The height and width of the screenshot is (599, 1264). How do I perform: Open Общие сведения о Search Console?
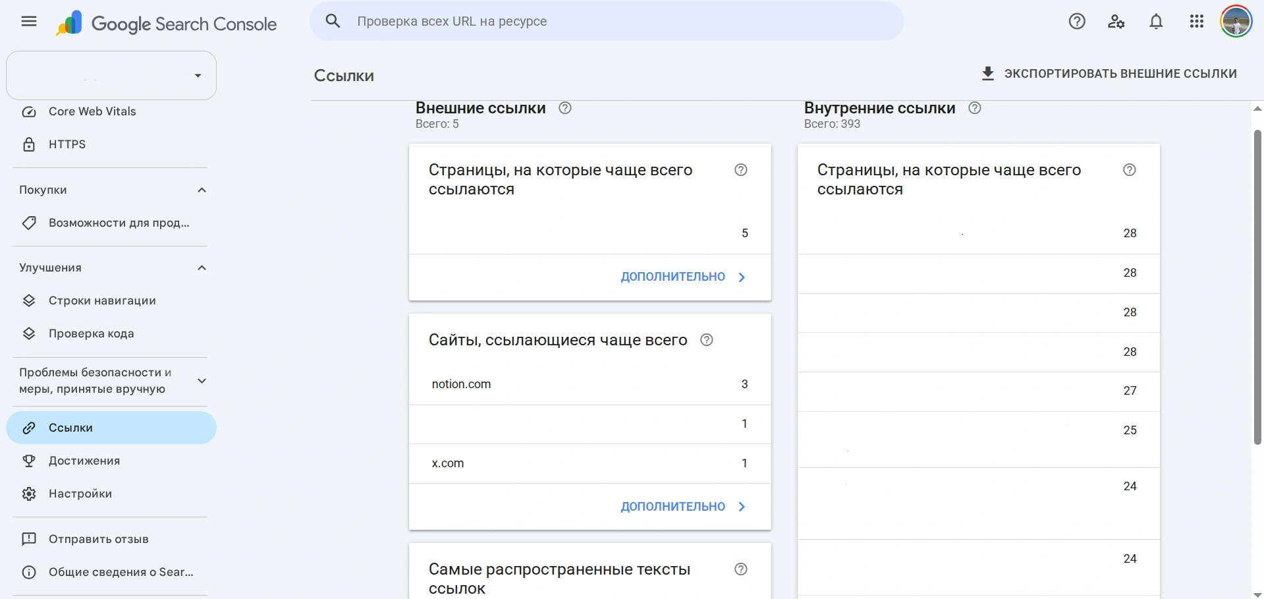111,572
